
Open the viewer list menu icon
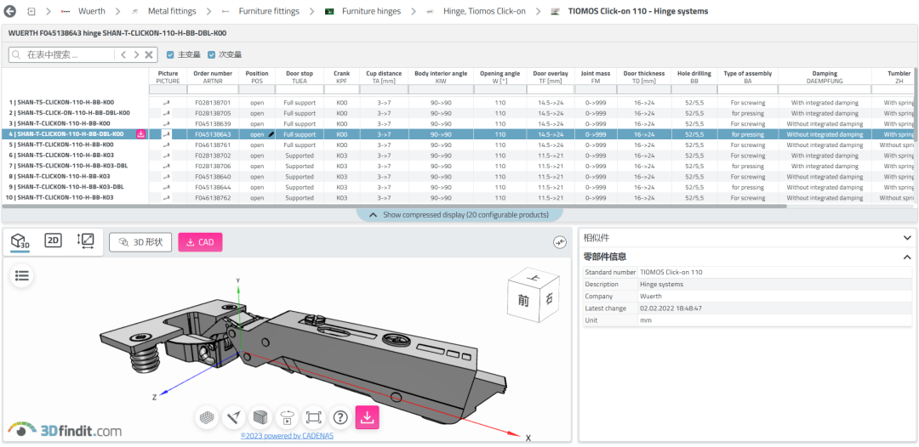(22, 275)
